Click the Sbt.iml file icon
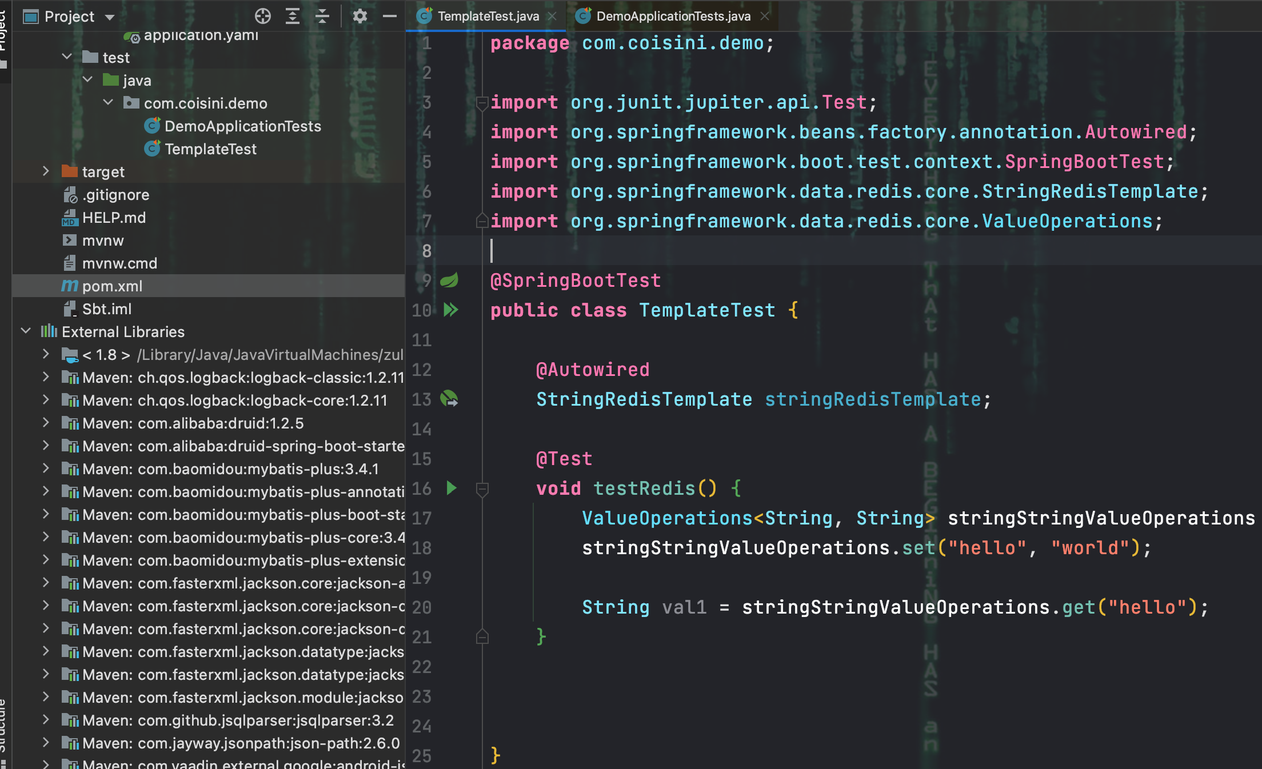Viewport: 1262px width, 769px height. point(70,309)
